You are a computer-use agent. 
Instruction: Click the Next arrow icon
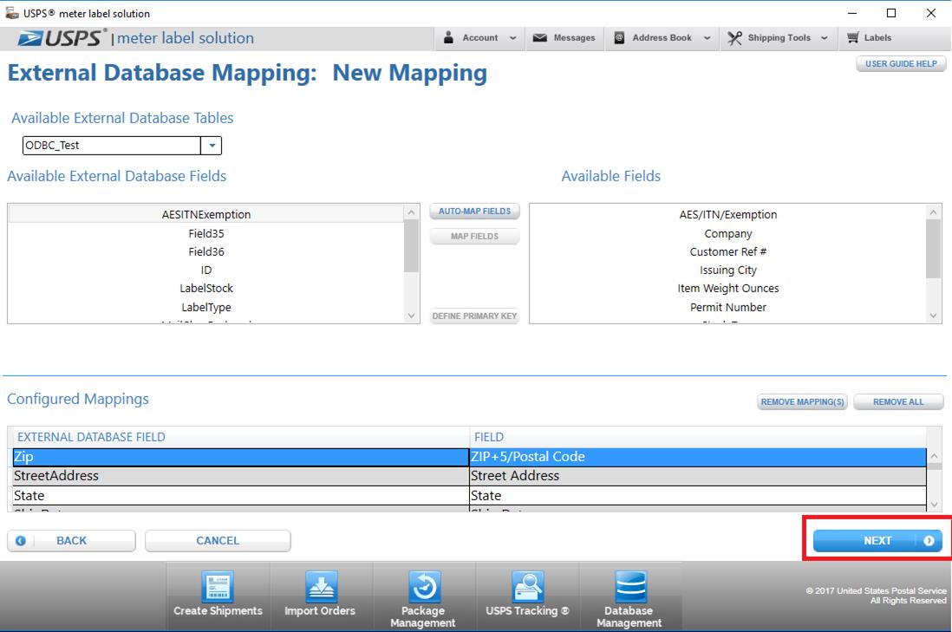929,540
